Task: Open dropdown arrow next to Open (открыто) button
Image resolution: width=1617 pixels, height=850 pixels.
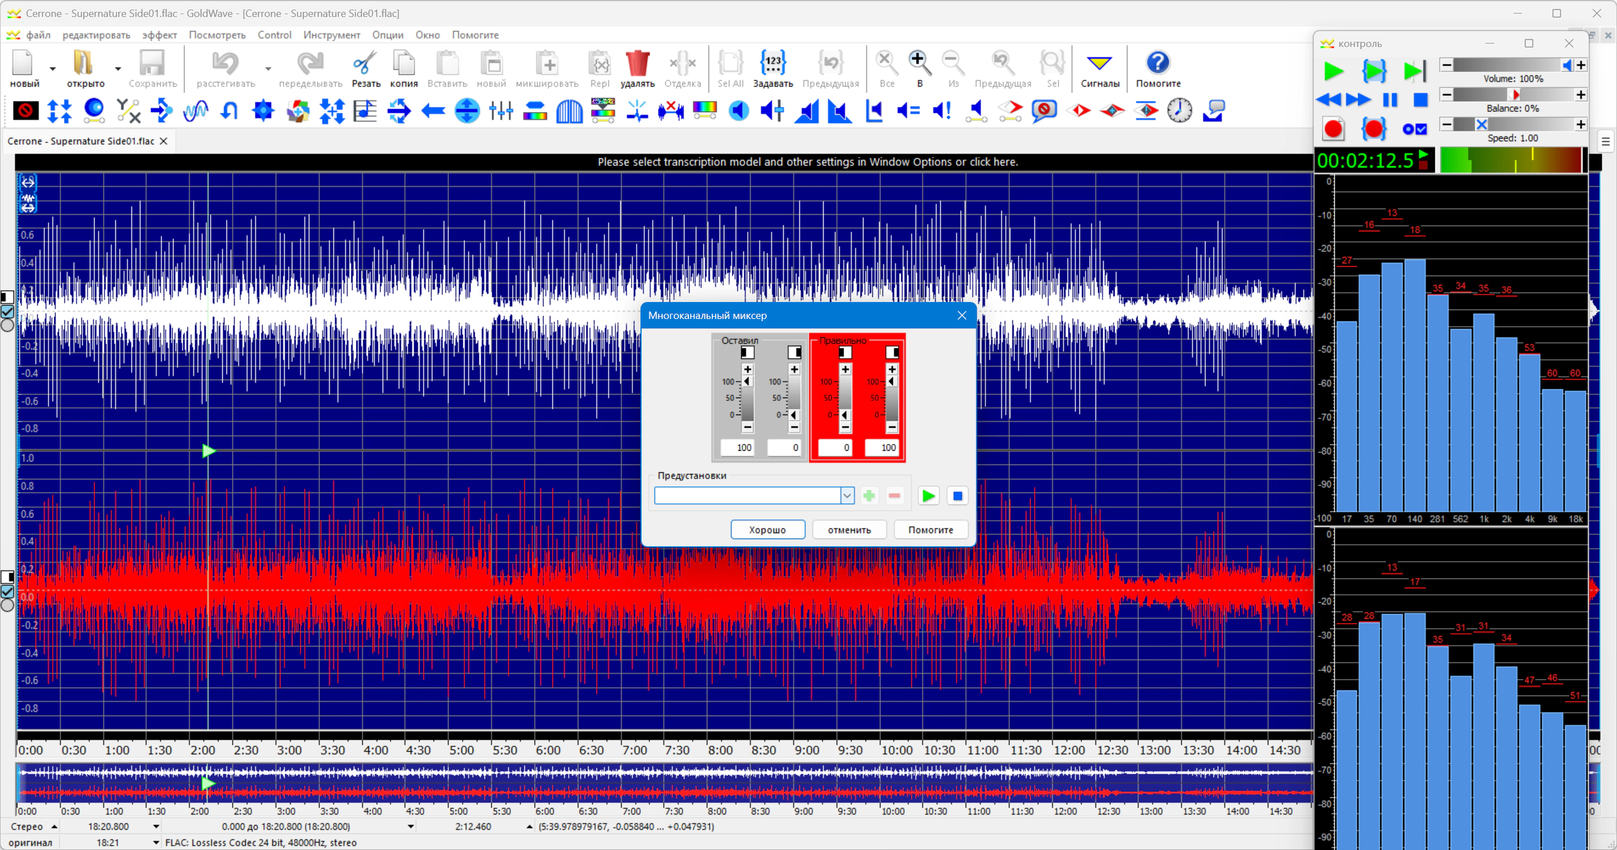Action: coord(117,68)
